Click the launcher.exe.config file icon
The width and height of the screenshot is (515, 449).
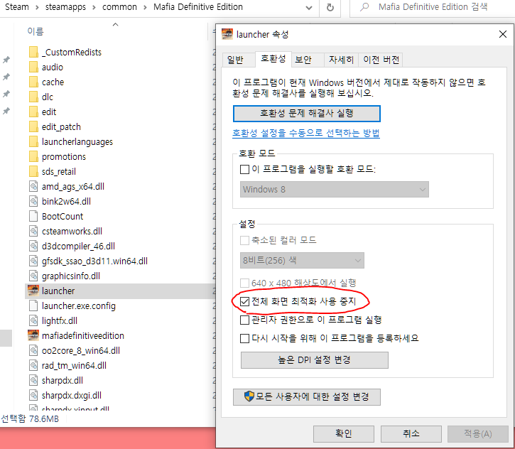coord(33,305)
